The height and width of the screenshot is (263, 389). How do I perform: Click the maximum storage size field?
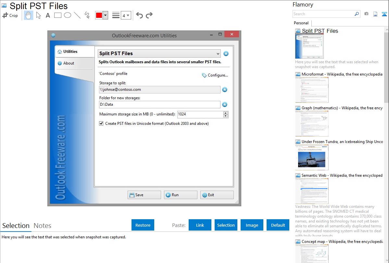(200, 114)
